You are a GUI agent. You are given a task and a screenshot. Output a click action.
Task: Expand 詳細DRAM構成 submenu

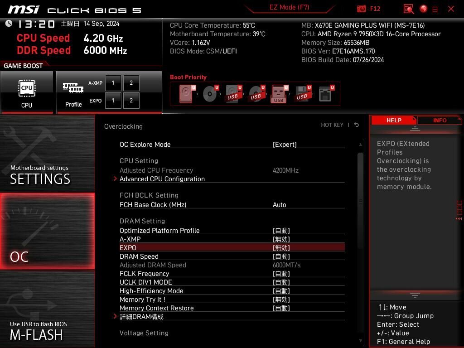(141, 317)
